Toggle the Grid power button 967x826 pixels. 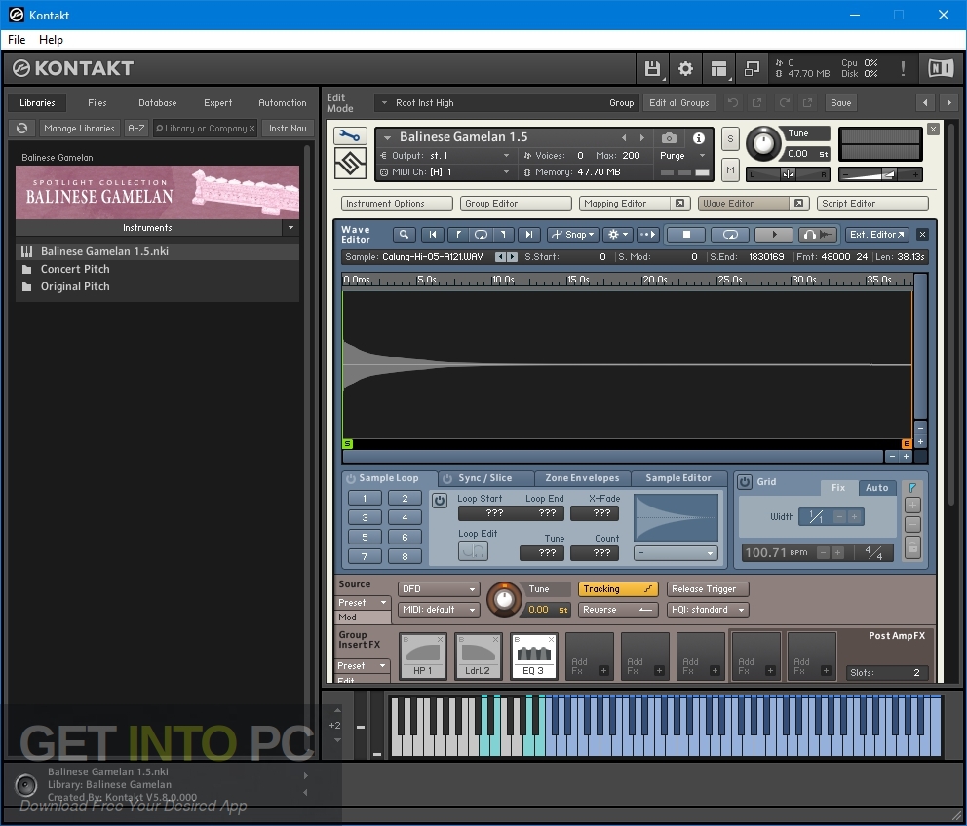coord(745,482)
